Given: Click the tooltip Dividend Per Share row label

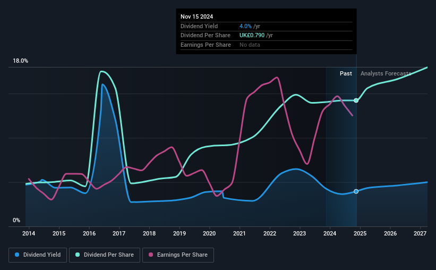Looking at the screenshot, I should pyautogui.click(x=206, y=36).
